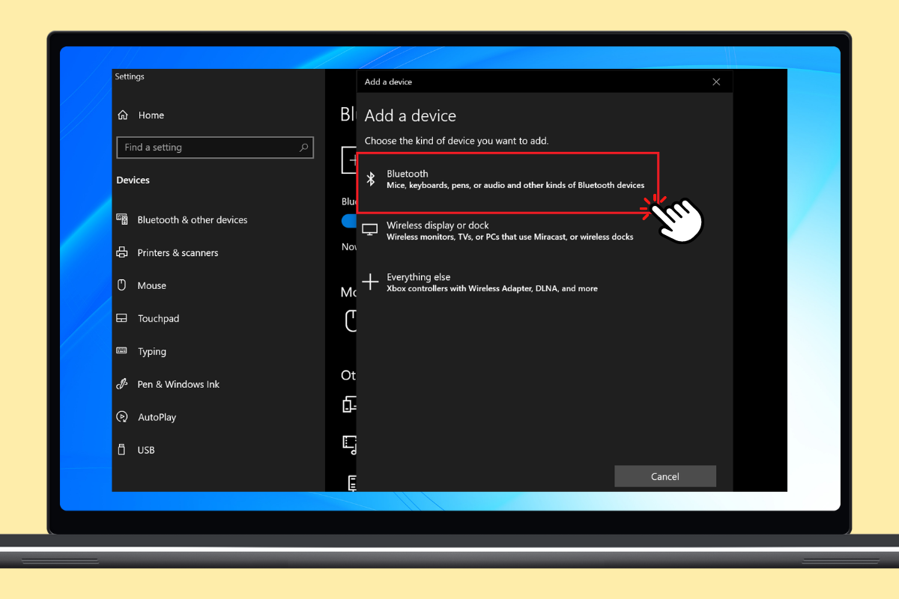
Task: Click the "Devices" heading in the sidebar
Action: click(x=133, y=180)
